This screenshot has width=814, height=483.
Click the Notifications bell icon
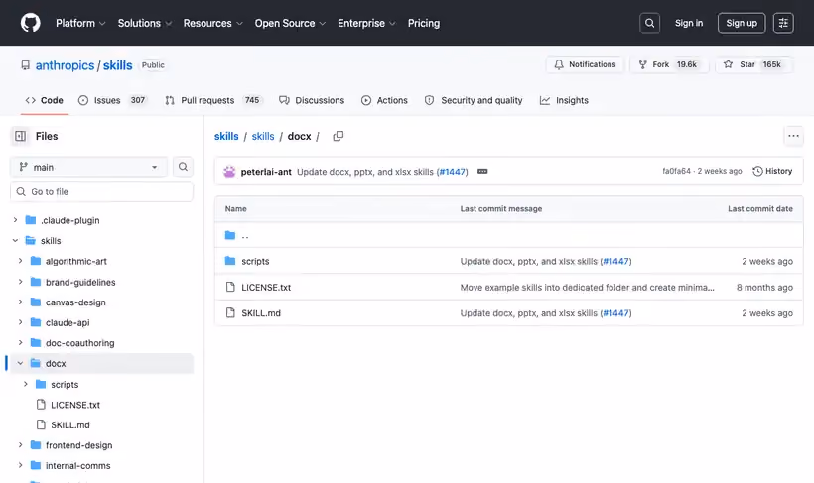tap(559, 64)
